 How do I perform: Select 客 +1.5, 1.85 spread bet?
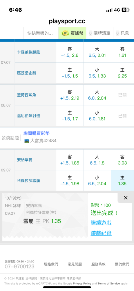point(70,160)
